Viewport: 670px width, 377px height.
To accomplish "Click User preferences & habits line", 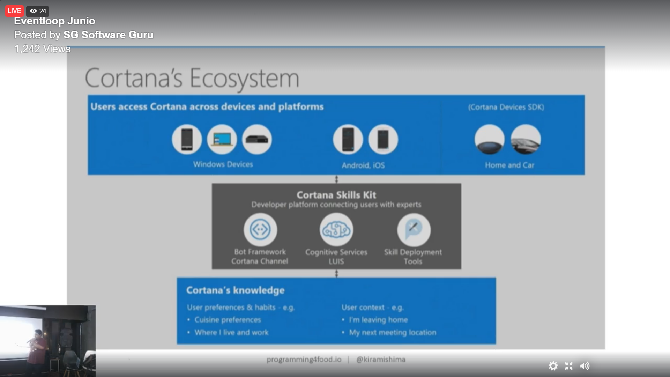I will tap(241, 308).
